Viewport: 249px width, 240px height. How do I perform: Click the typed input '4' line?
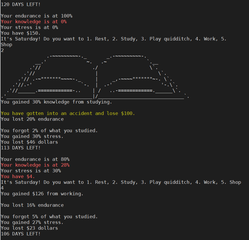pos(2,188)
